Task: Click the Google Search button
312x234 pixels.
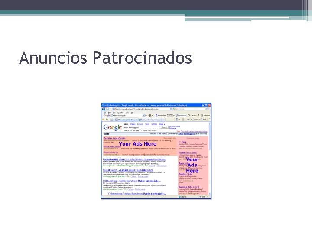Action: click(x=165, y=127)
